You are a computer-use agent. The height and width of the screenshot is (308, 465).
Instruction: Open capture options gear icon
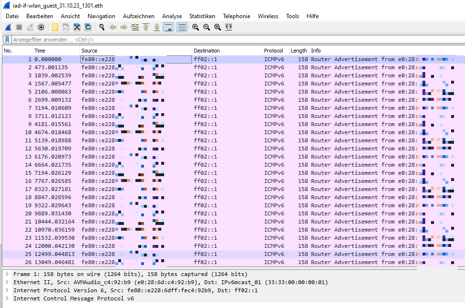(x=41, y=27)
